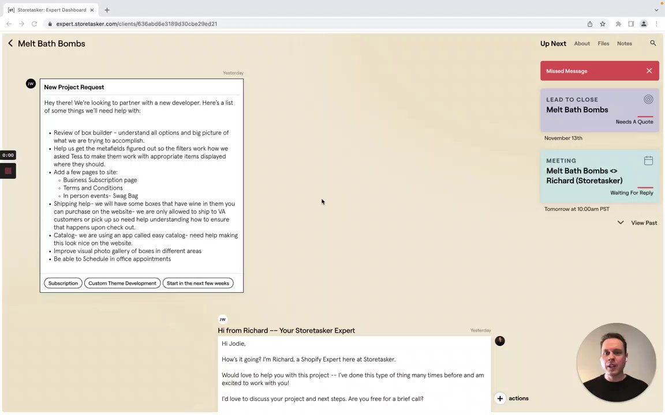665x415 pixels.
Task: Click the address bar URL
Action: 137,24
